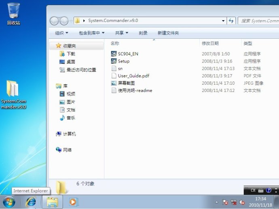
Task: Click the address bar folder icon
Action: click(x=77, y=21)
